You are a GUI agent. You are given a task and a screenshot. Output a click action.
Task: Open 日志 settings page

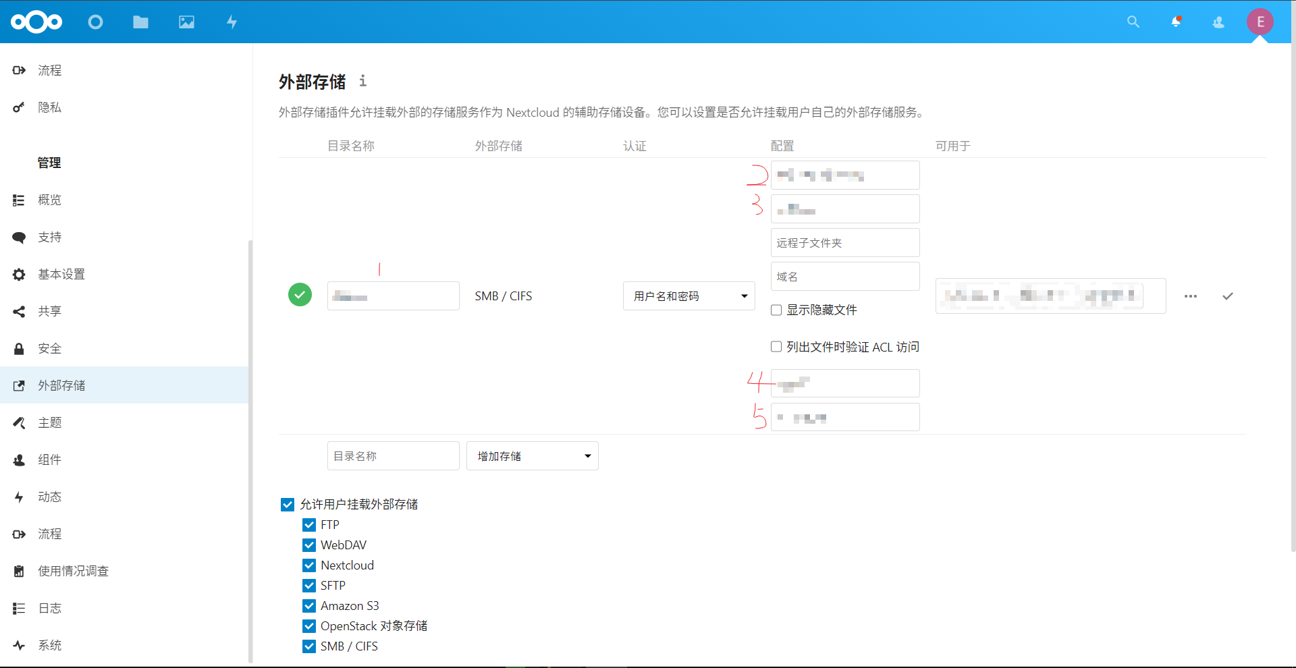coord(124,609)
